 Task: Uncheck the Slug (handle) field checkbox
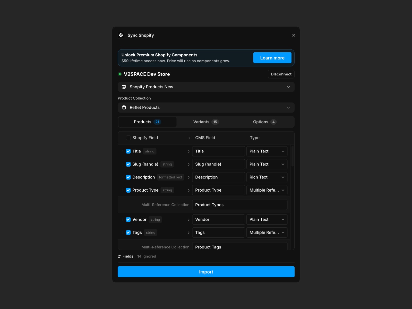tap(128, 164)
